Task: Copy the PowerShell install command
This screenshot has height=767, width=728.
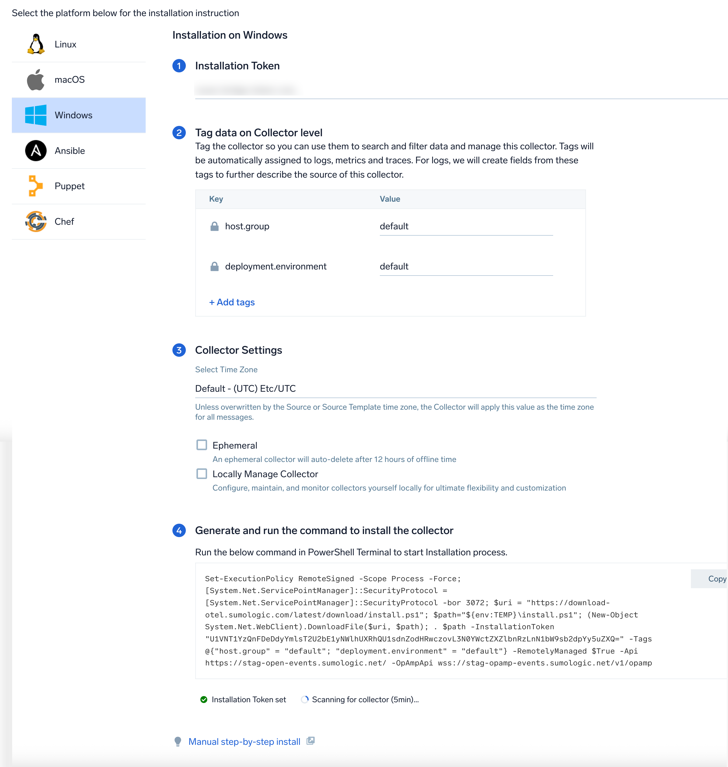Action: (716, 579)
